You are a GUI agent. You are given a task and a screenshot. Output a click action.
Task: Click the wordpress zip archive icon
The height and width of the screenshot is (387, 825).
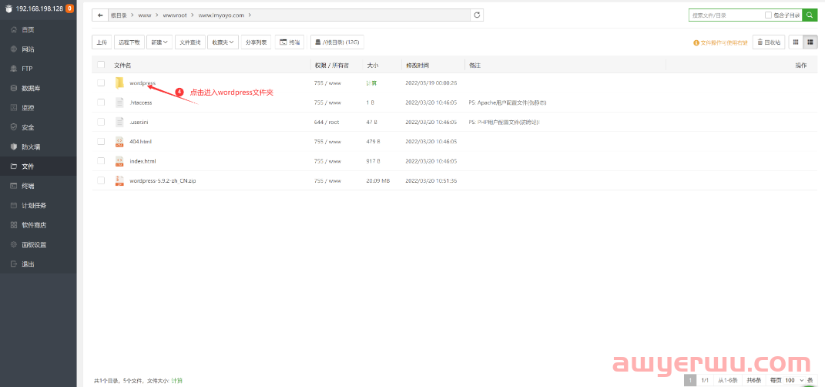(x=119, y=180)
